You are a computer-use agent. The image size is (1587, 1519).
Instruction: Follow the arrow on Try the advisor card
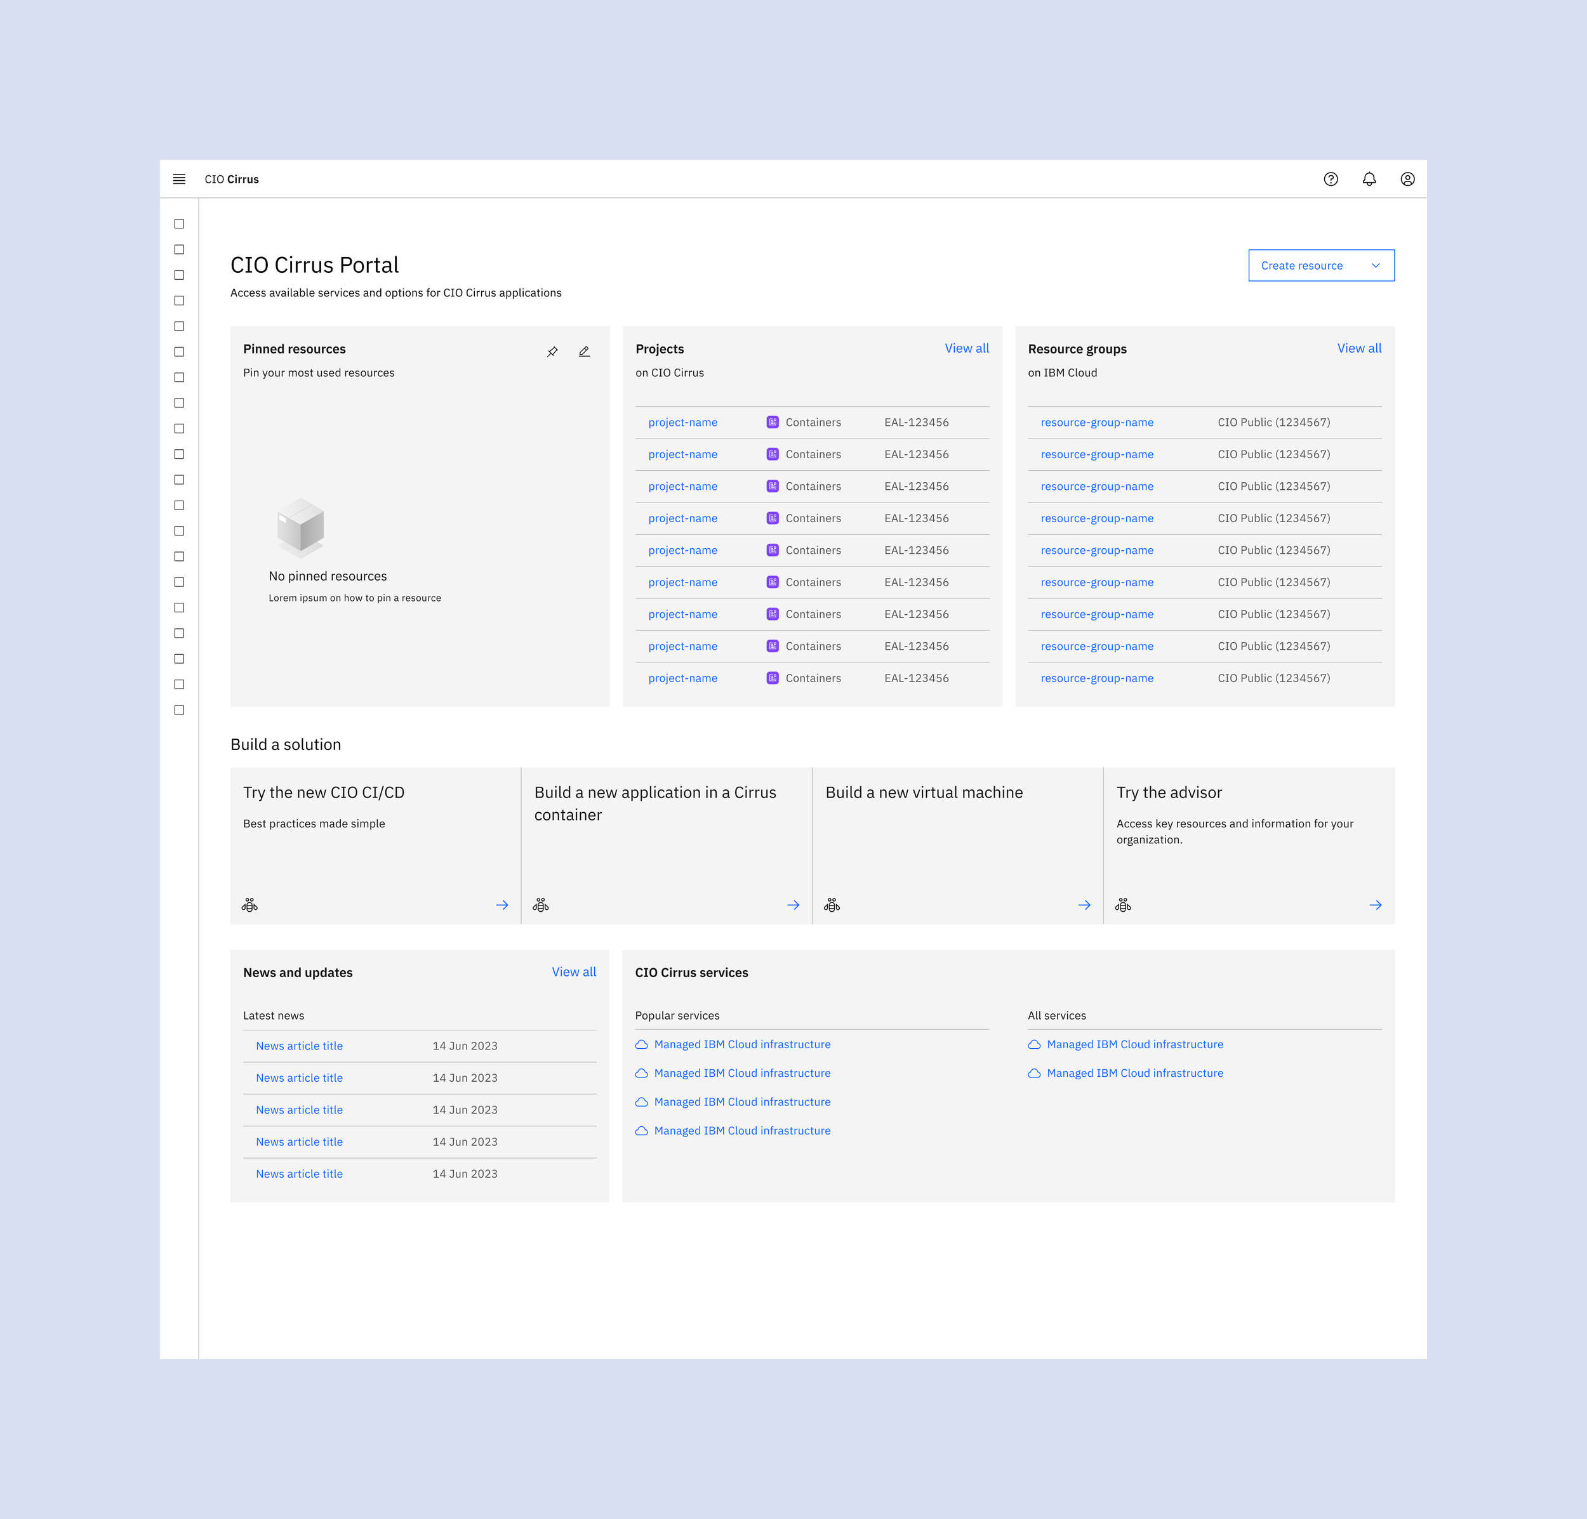1375,905
